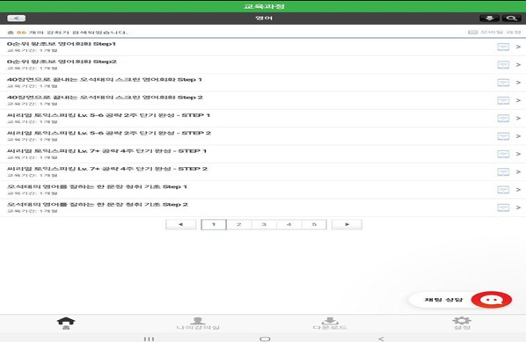Tap Android home navigation button

[265, 338]
